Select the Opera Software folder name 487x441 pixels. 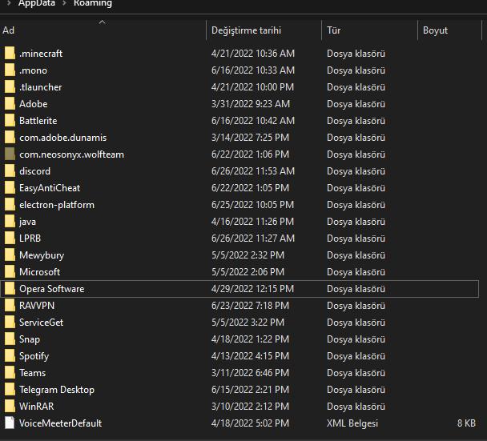pos(52,289)
